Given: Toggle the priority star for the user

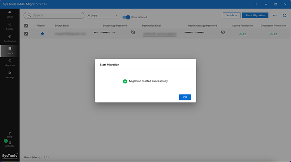Looking at the screenshot, I should pos(42,34).
